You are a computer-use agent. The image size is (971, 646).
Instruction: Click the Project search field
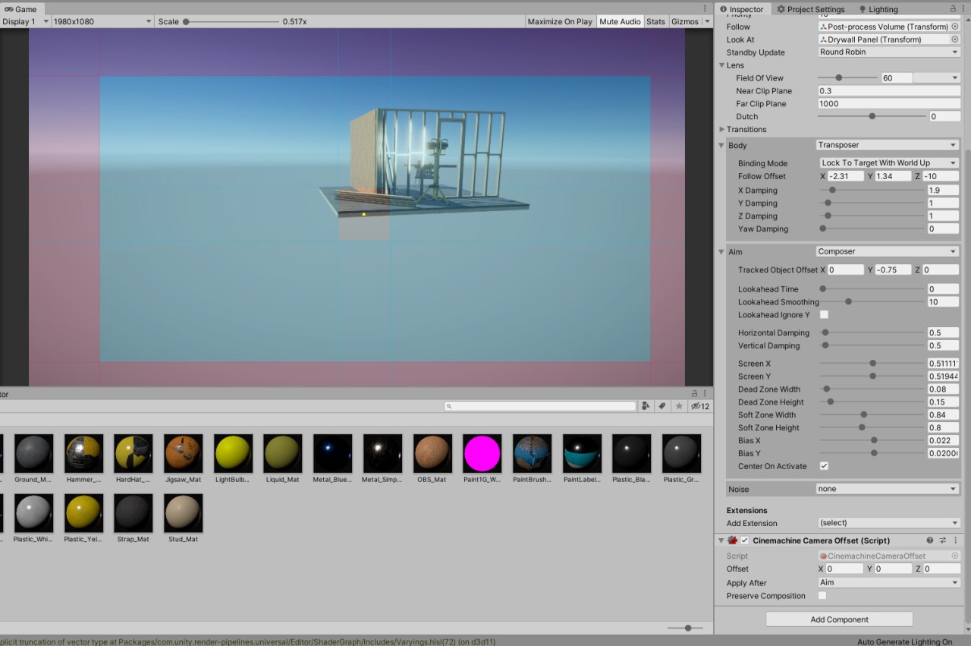pos(540,406)
